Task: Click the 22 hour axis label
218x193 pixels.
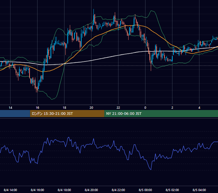Action: click(x=118, y=108)
